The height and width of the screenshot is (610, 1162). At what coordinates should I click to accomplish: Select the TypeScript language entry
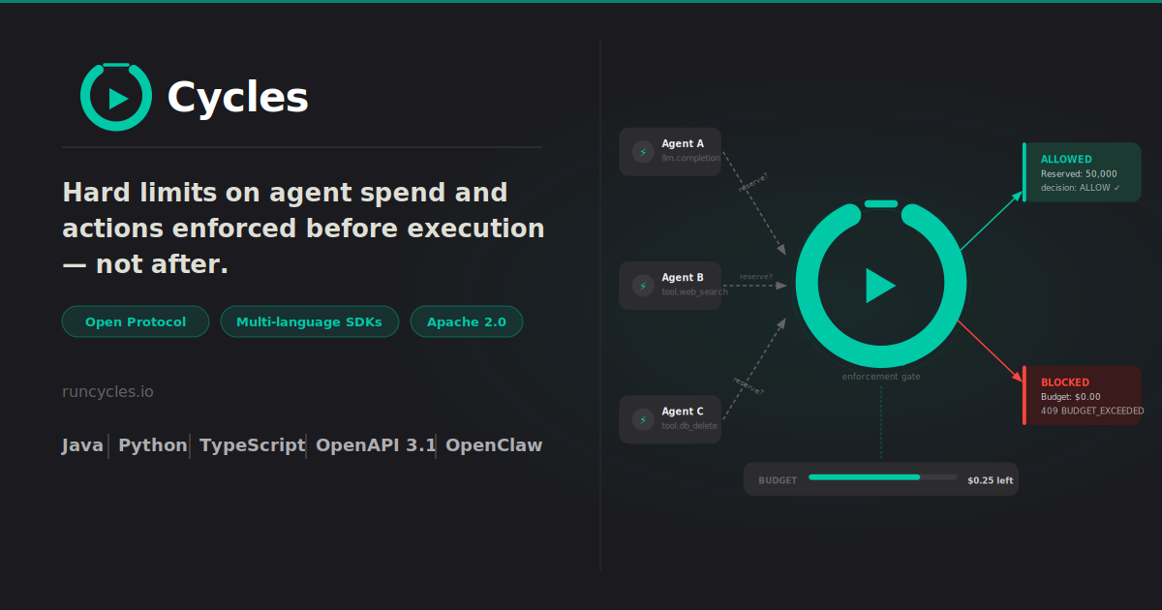click(252, 444)
